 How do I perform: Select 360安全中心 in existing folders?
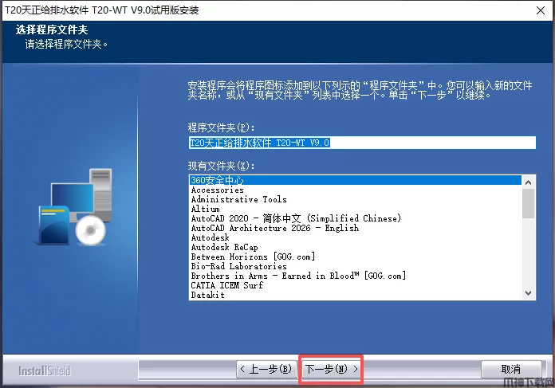(x=355, y=180)
